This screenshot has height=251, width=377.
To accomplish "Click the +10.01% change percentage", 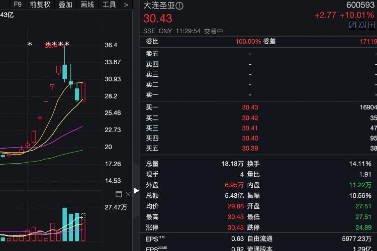I will [x=357, y=15].
